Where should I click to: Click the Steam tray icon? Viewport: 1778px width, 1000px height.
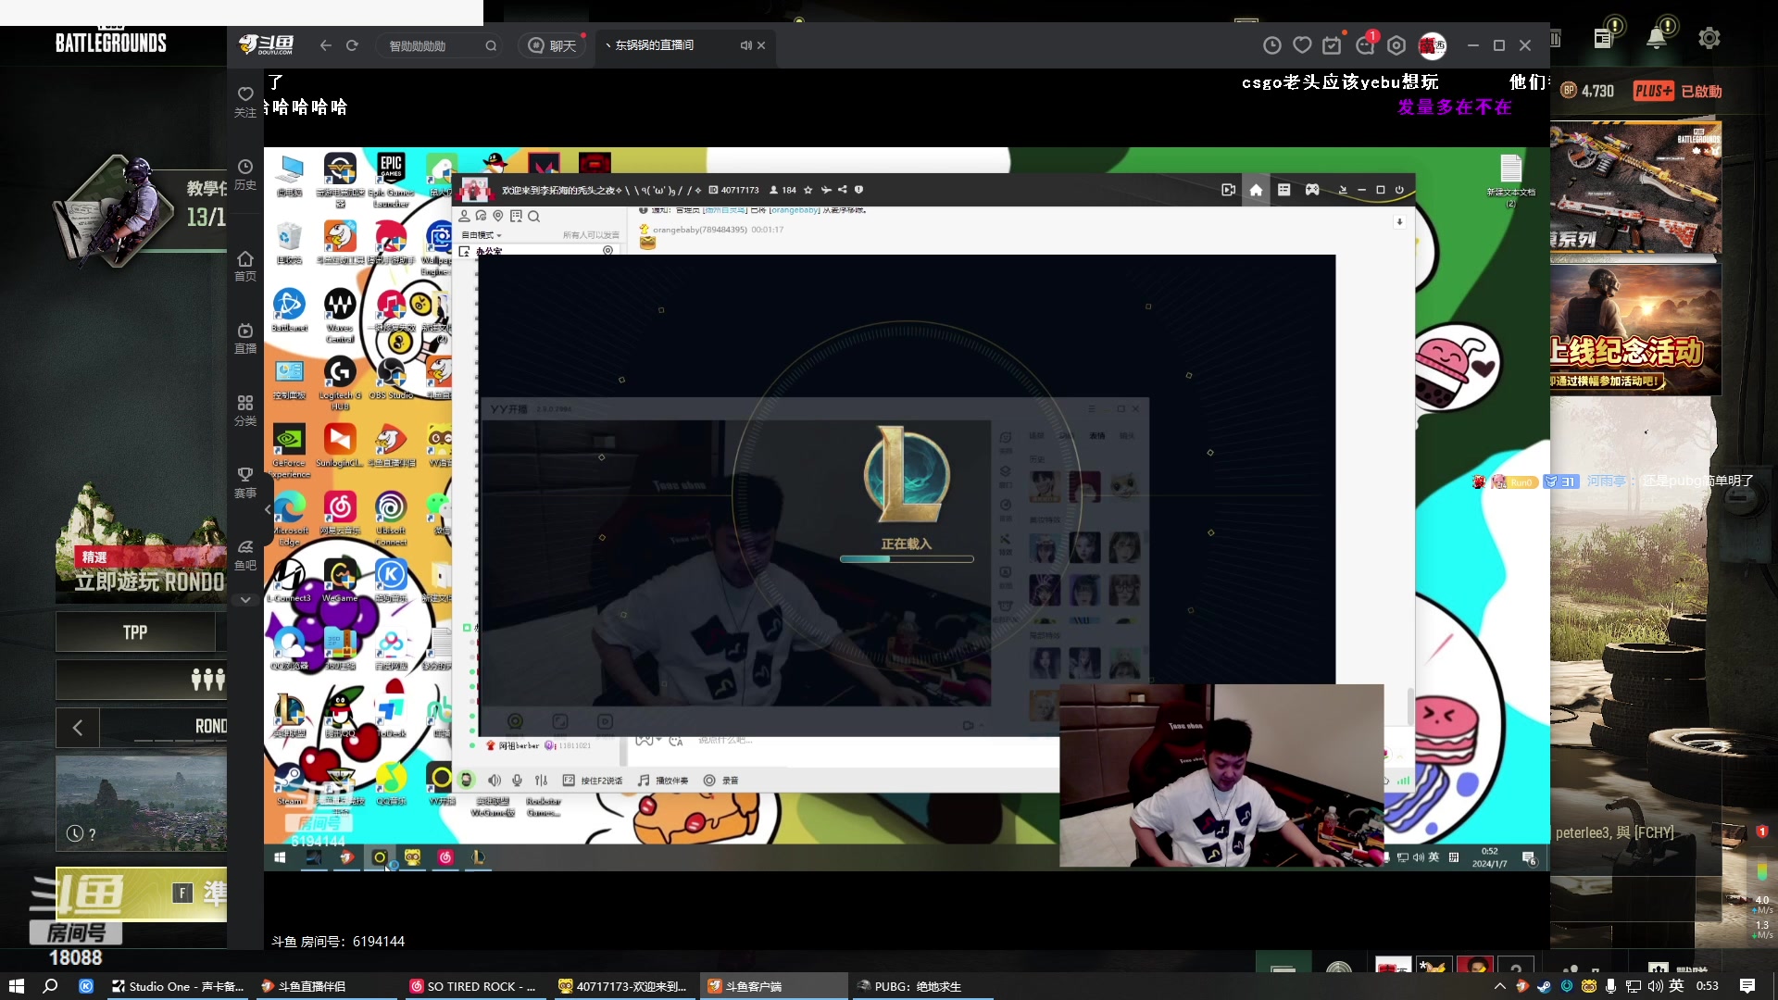1544,986
